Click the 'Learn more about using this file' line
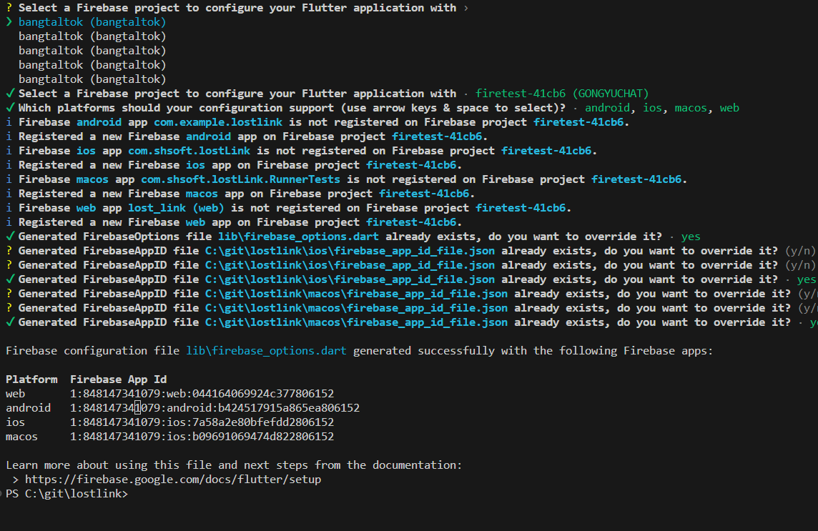Image resolution: width=818 pixels, height=531 pixels. pyautogui.click(x=234, y=465)
